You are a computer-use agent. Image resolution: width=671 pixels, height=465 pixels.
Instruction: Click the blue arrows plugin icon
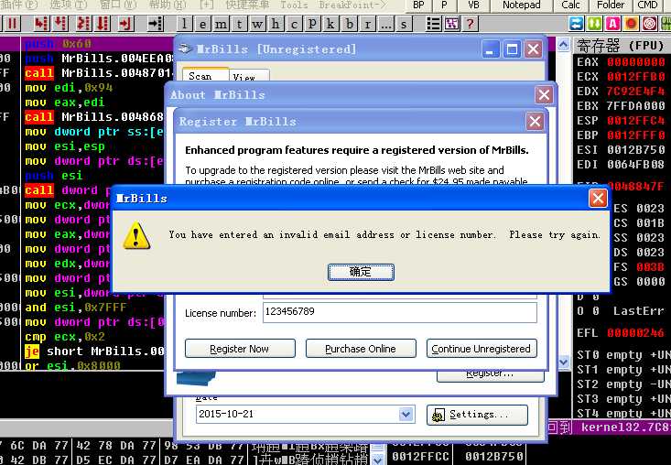[577, 24]
